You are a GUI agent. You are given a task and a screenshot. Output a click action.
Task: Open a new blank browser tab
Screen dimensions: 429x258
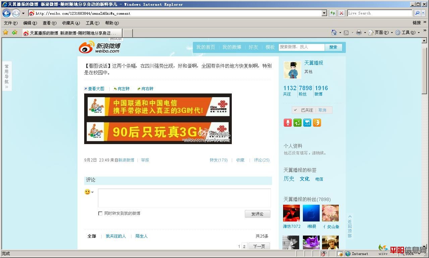click(x=127, y=33)
